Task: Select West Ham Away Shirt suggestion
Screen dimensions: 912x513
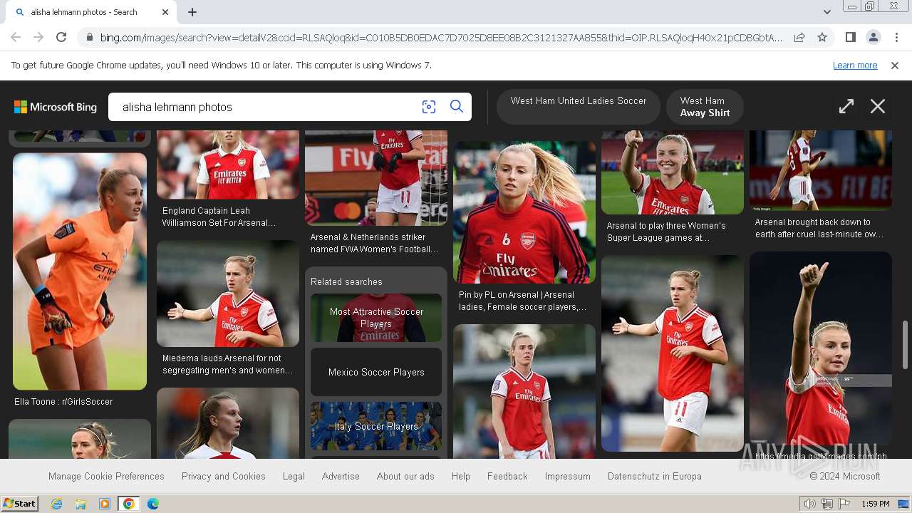Action: tap(705, 107)
